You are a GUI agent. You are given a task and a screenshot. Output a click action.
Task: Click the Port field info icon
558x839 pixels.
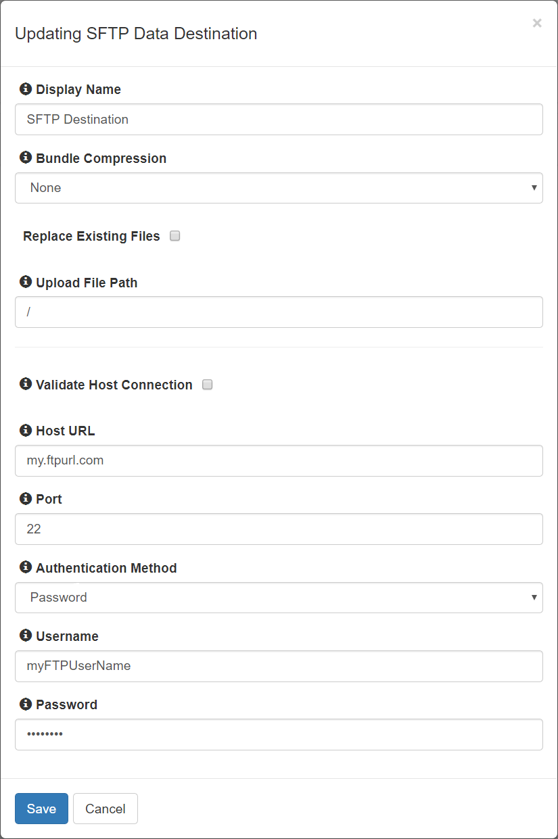26,498
